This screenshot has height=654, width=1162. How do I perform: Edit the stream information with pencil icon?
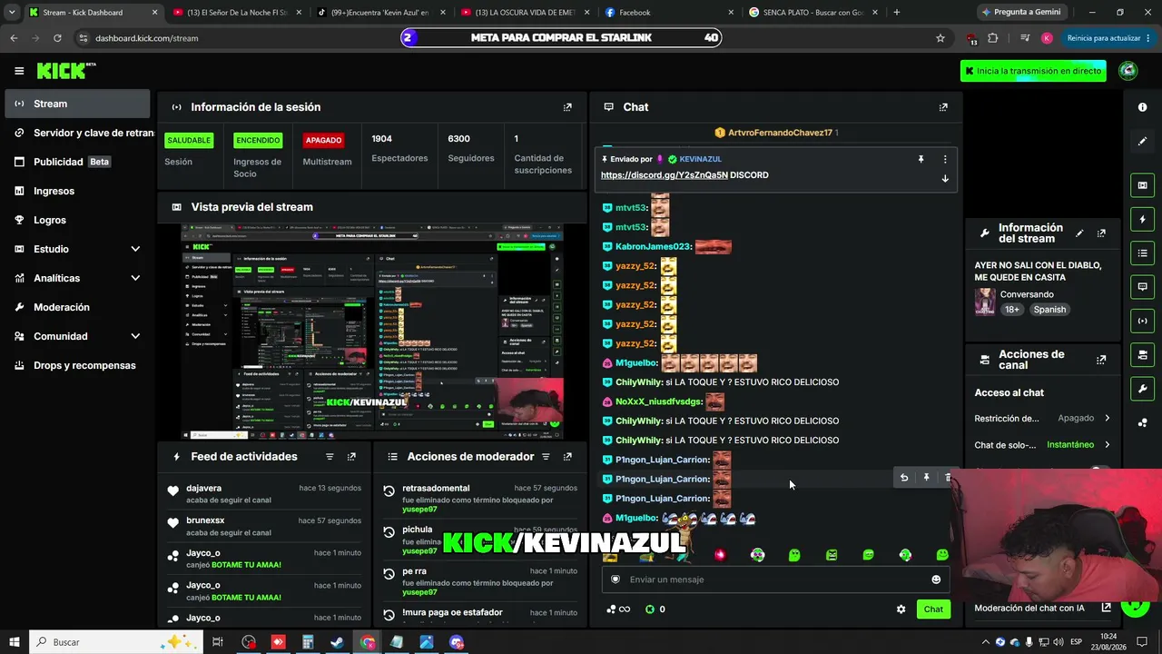coord(1079,233)
